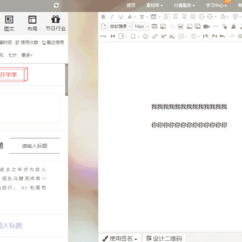
Task: Open the 使用签名 button
Action: click(120, 238)
